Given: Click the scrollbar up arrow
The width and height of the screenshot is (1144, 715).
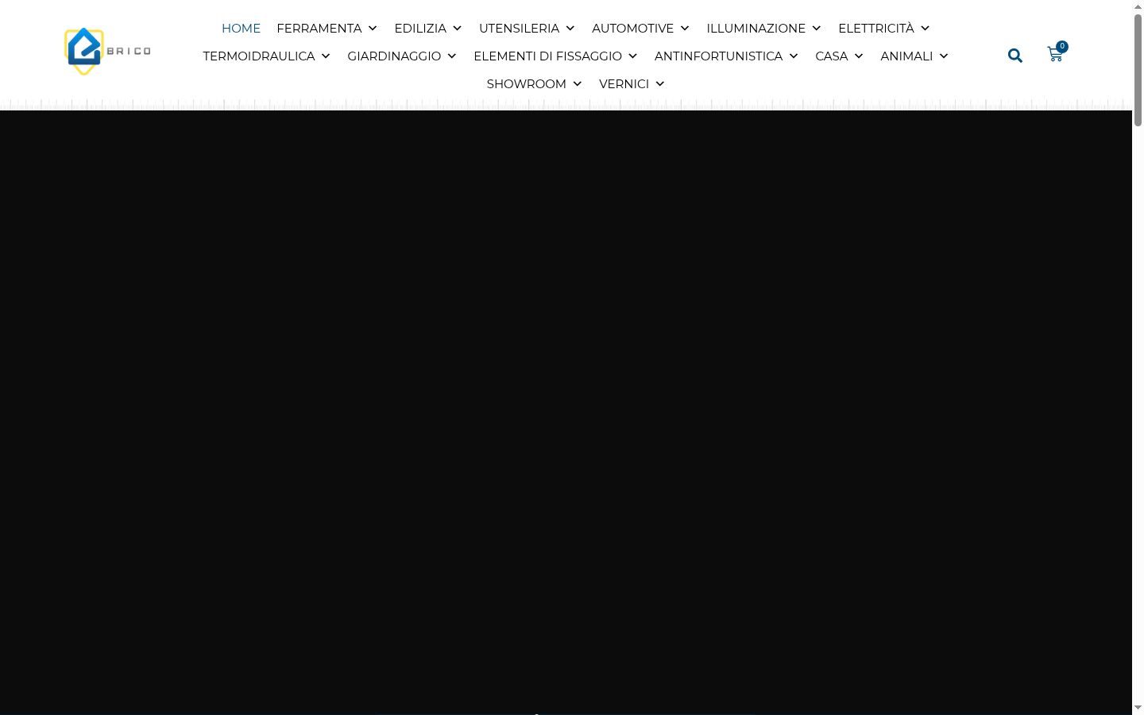Looking at the screenshot, I should [1138, 6].
